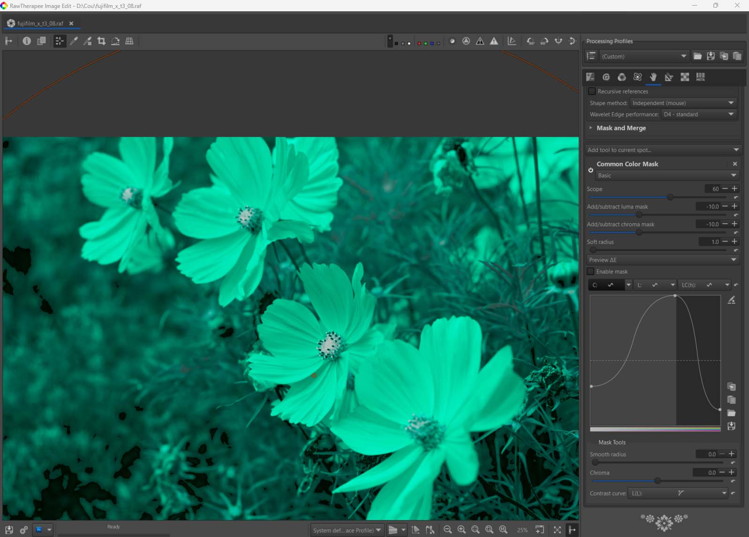The width and height of the screenshot is (749, 537).
Task: Open the Preview ΔE dropdown
Action: click(663, 260)
